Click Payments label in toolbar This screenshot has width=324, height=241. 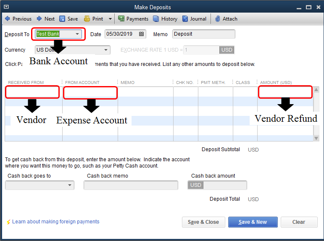137,19
